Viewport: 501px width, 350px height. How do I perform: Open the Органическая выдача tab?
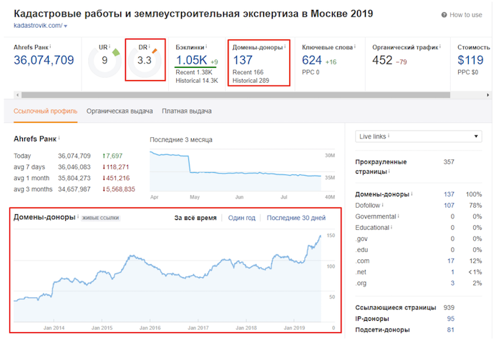point(119,111)
